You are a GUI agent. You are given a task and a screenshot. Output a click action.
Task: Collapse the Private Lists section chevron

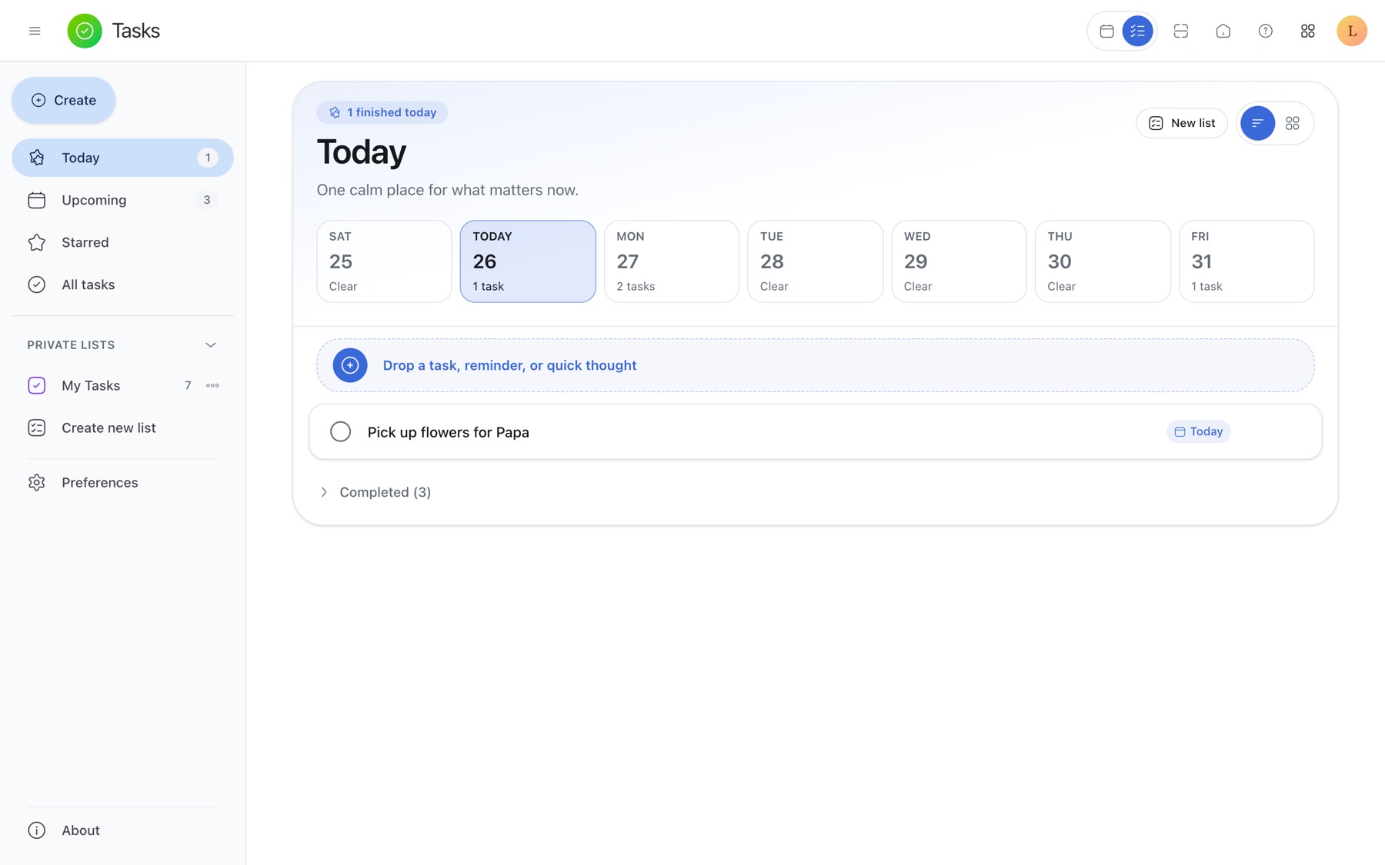pos(211,345)
